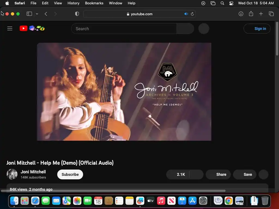Open Spotlight search icon
Viewport: 279px width, 209px height.
(222, 3)
